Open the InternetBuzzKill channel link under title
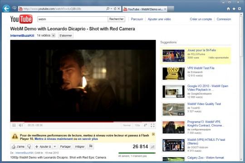 (22, 36)
